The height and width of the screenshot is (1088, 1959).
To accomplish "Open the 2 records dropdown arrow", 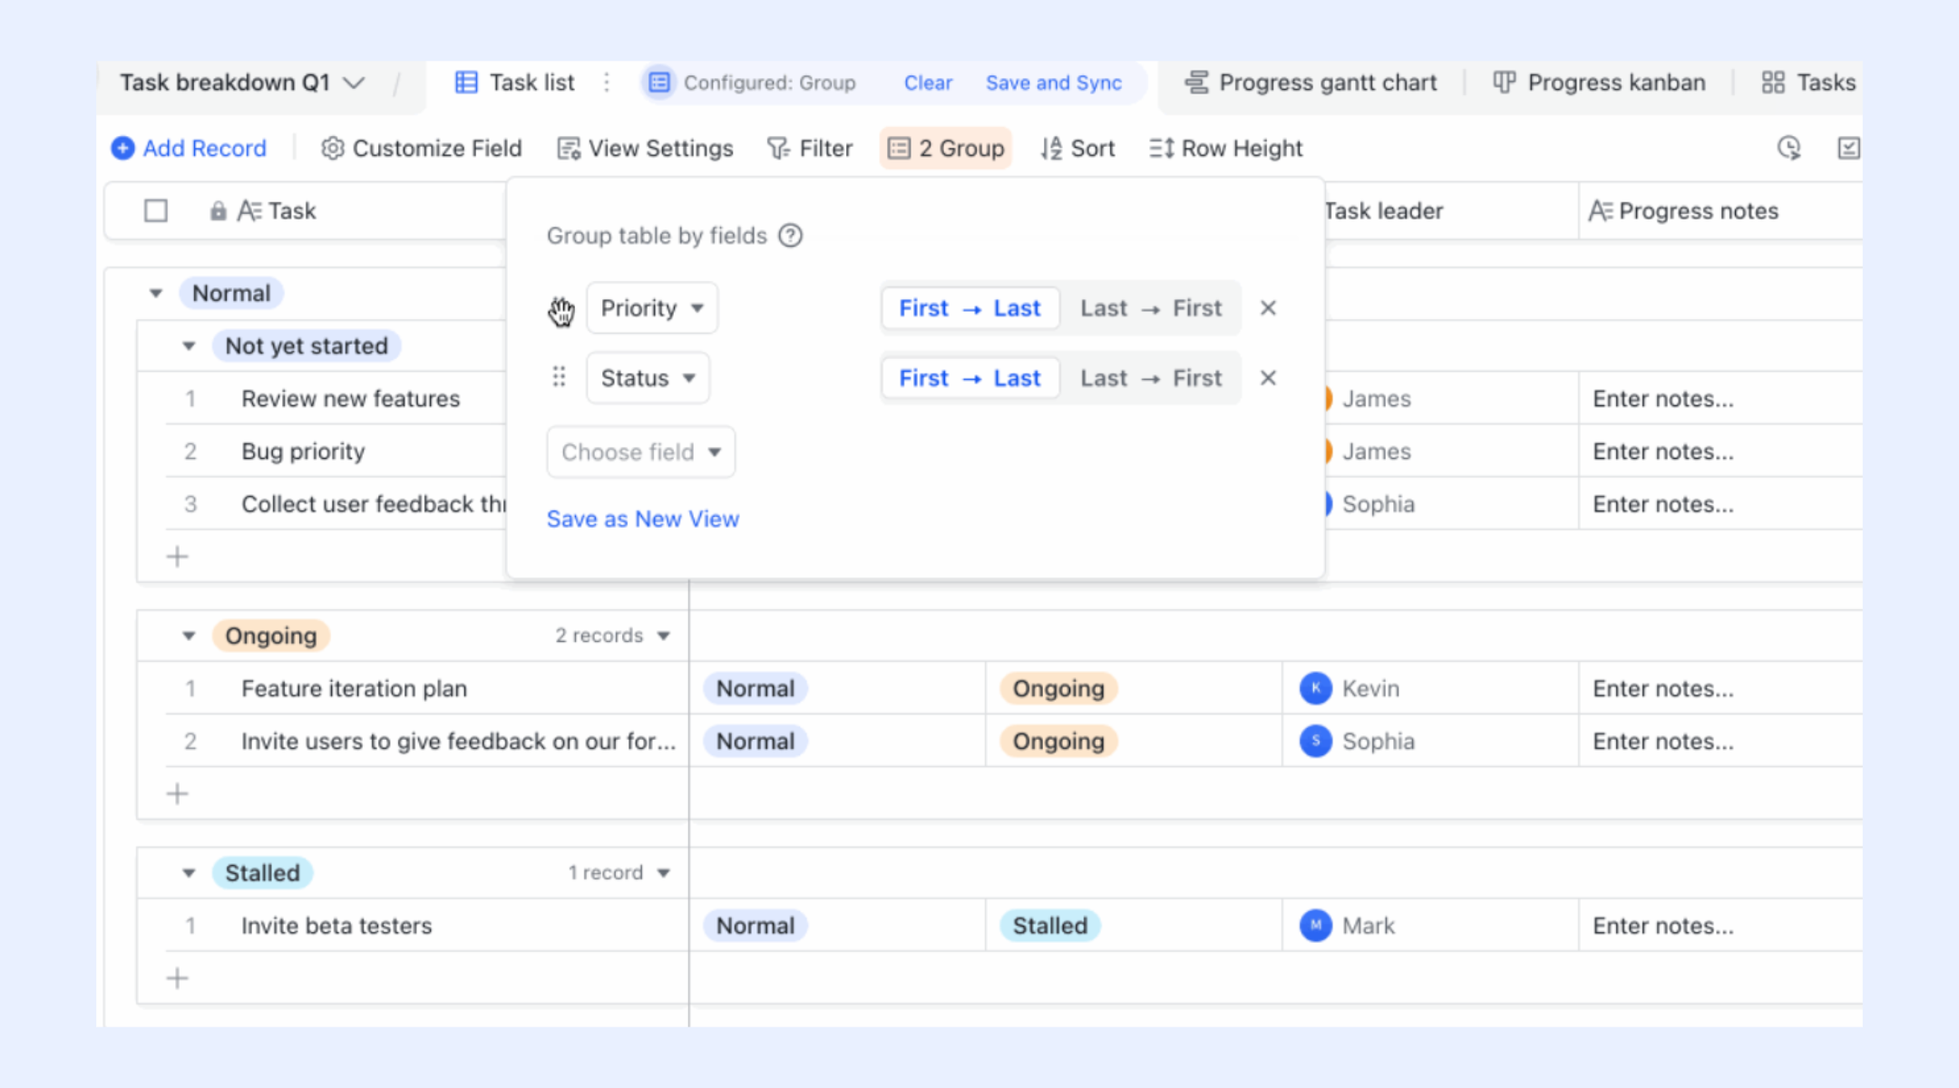I will [664, 636].
